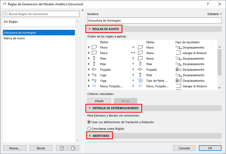This screenshot has height=154, width=226.
Task: Click the Nombre text field
Action: (x=155, y=21)
